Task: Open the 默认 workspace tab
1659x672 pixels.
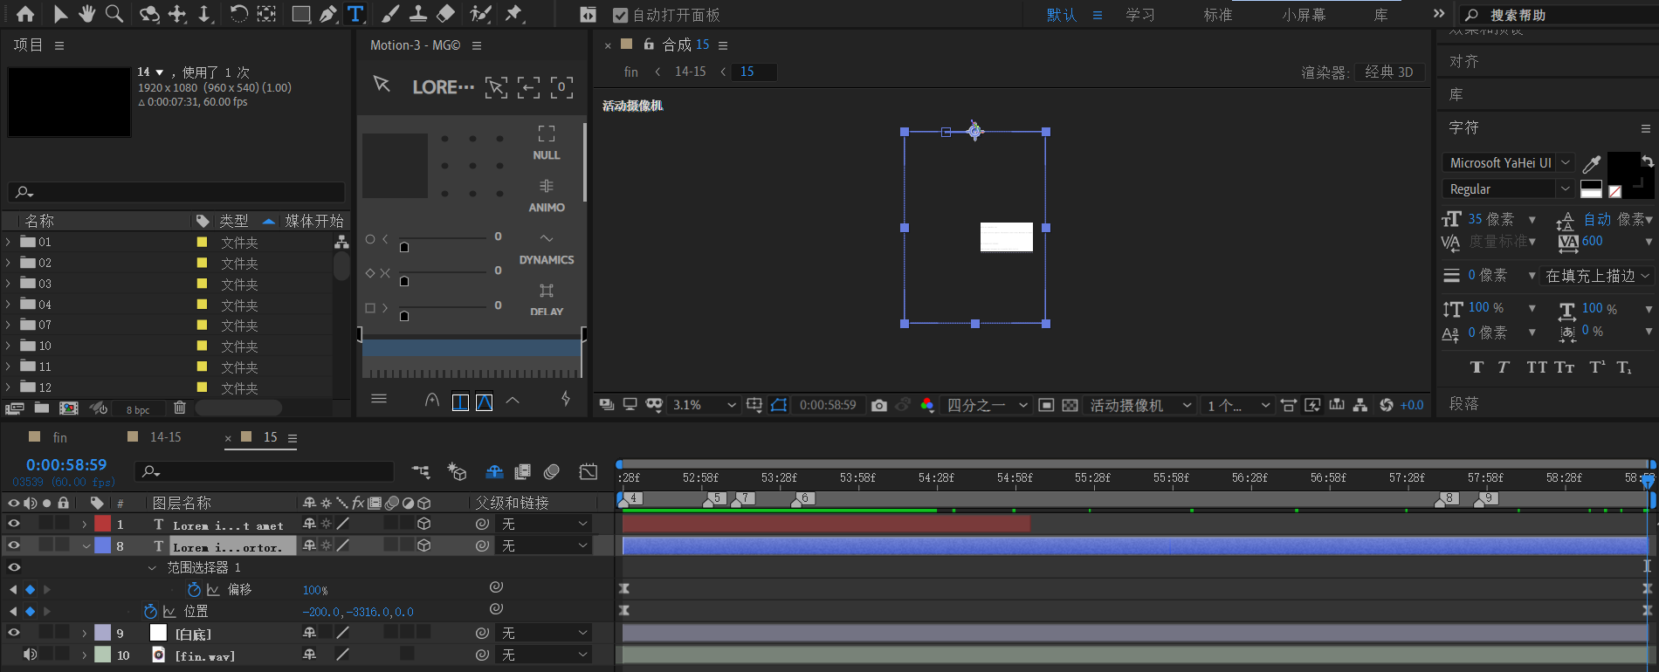Action: click(1062, 15)
